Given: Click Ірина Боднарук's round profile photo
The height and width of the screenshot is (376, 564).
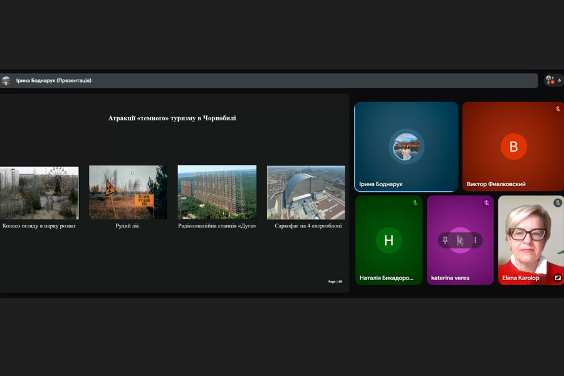Looking at the screenshot, I should [406, 147].
